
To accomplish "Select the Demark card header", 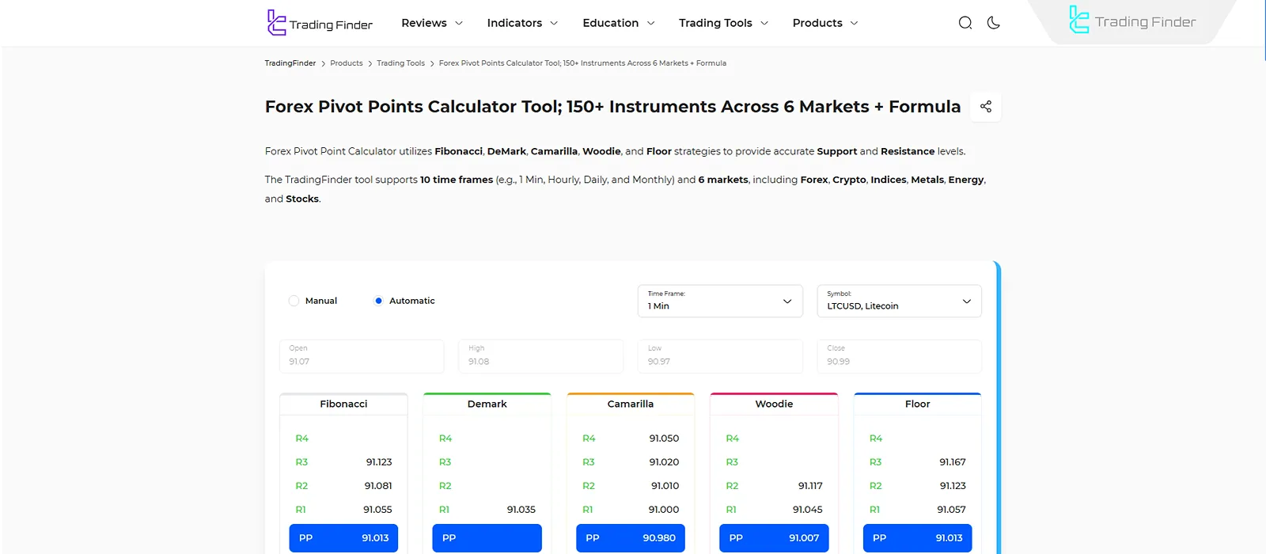I will [487, 404].
